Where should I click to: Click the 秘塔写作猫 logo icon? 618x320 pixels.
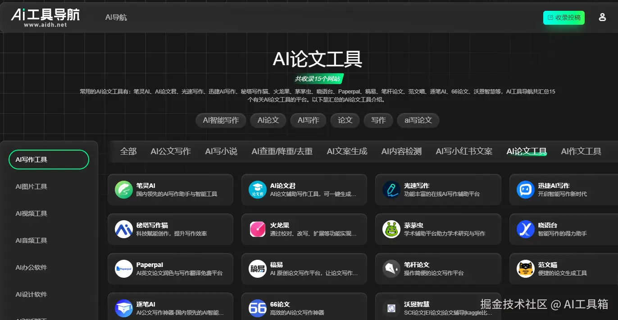click(x=124, y=229)
